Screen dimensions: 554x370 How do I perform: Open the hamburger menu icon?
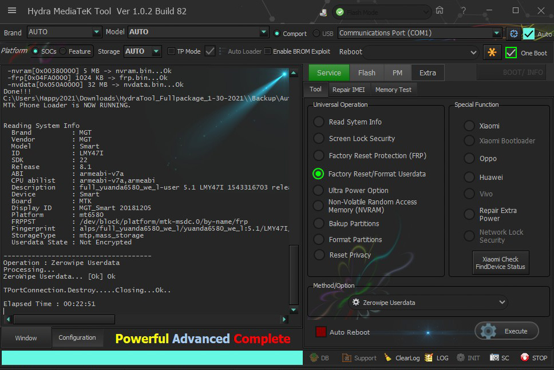[x=12, y=11]
